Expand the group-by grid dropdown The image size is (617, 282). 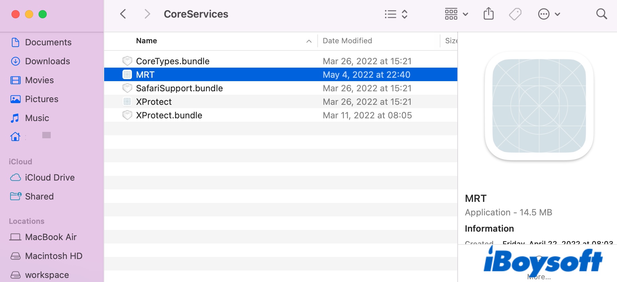point(456,14)
